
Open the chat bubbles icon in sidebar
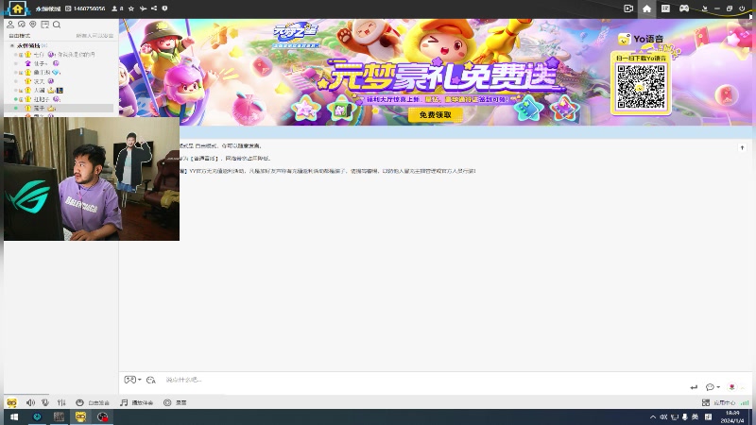[22, 25]
